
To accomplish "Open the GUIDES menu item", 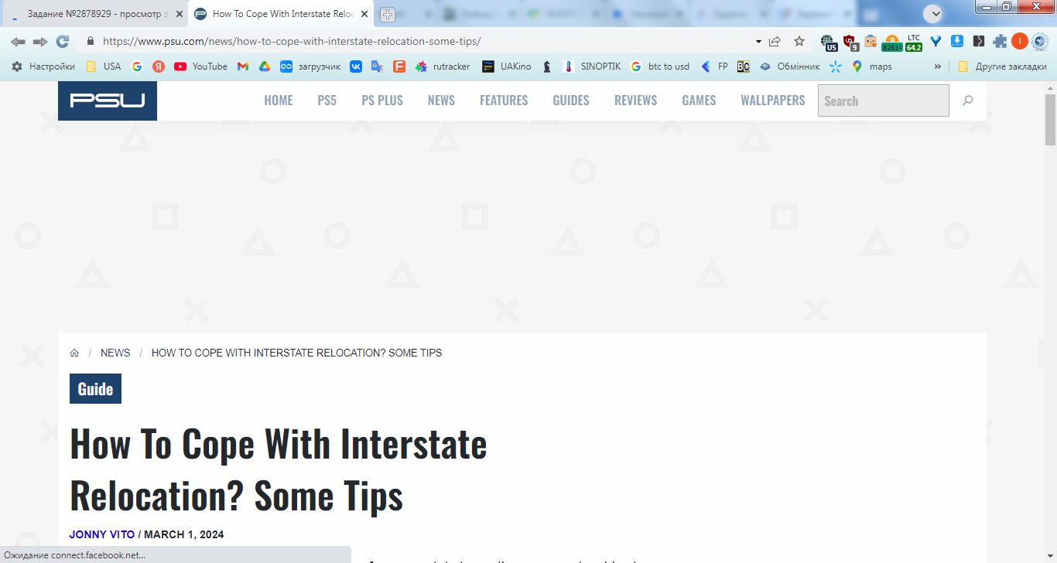I will click(x=571, y=101).
